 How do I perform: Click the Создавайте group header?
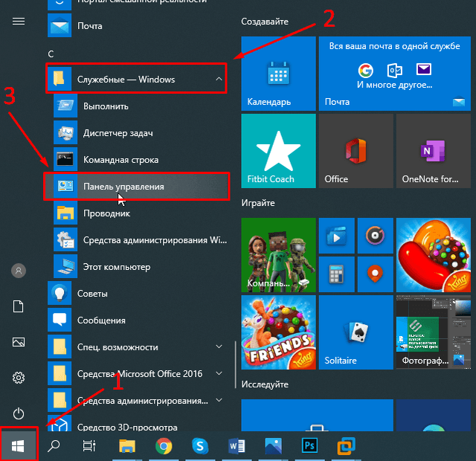tap(265, 22)
